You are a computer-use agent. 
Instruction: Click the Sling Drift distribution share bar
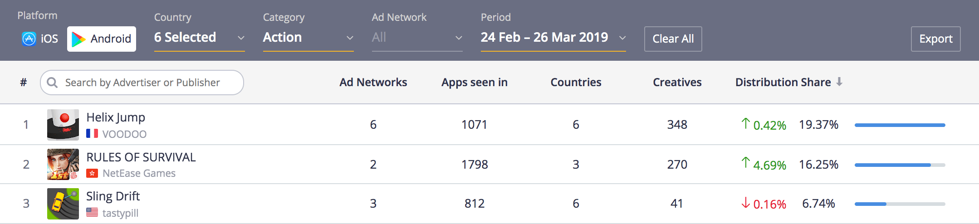click(900, 204)
